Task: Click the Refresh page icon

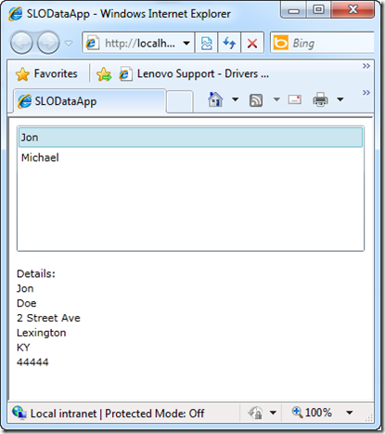Action: [x=229, y=43]
